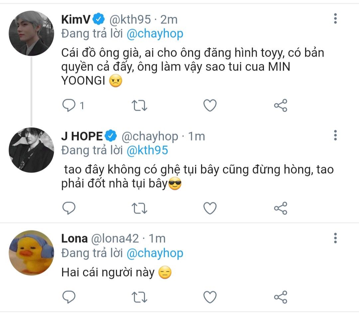
Task: View KimV's profile picture
Action: [x=31, y=33]
